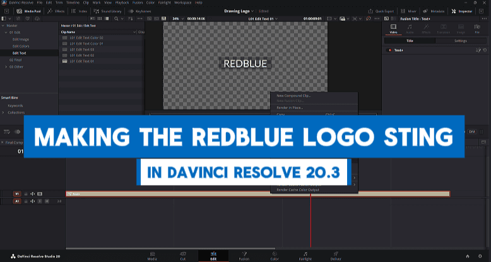This screenshot has height=262, width=491.
Task: Open the File menu
Action: [40, 3]
